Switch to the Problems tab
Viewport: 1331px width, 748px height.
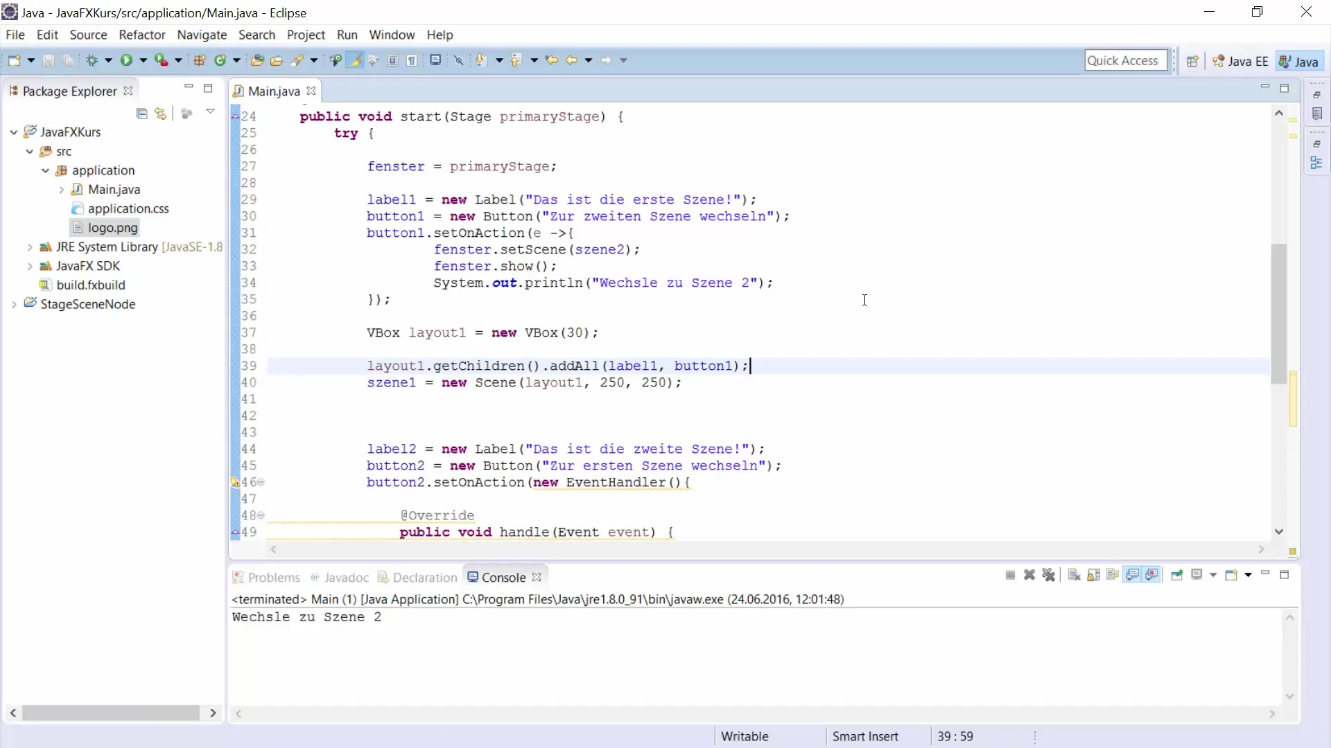(266, 578)
